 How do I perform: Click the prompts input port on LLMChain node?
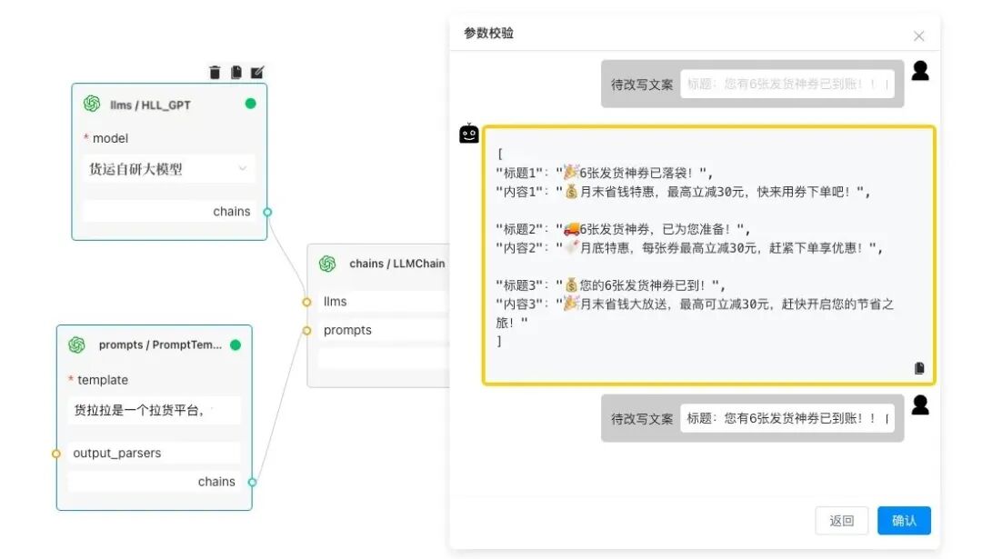click(x=307, y=331)
